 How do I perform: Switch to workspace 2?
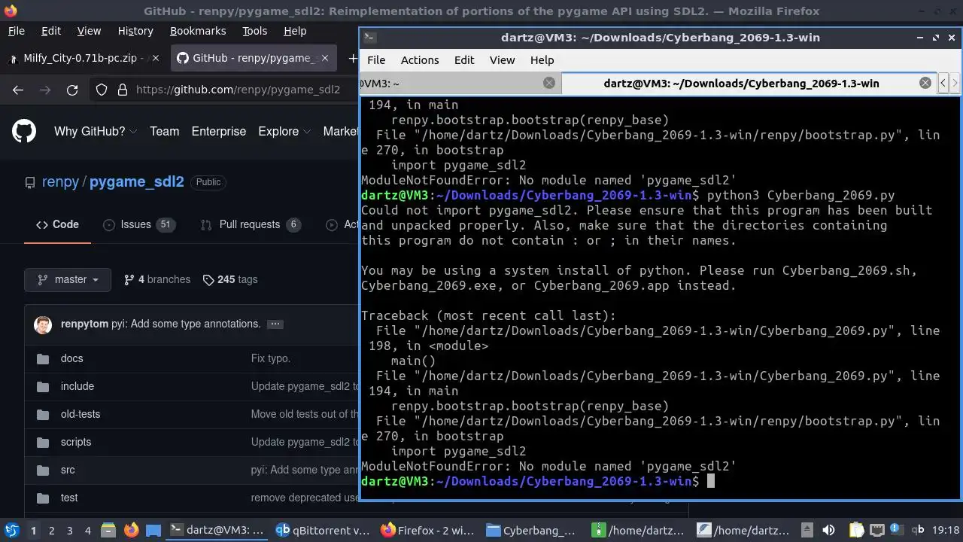point(51,531)
